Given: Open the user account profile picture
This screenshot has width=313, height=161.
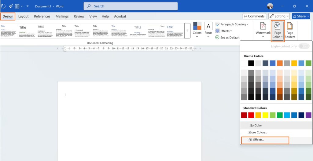Looking at the screenshot, I should 270,6.
